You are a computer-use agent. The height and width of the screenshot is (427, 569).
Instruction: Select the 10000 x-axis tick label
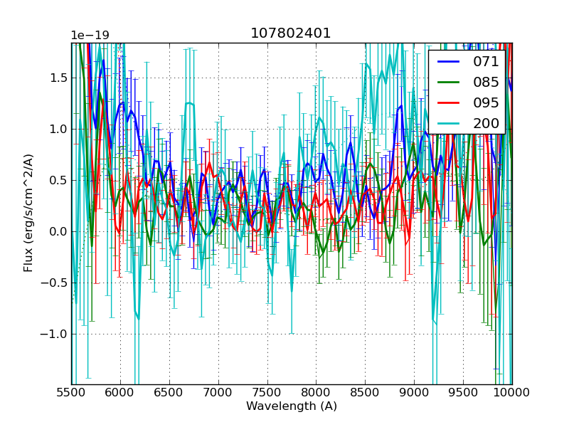[x=511, y=392]
